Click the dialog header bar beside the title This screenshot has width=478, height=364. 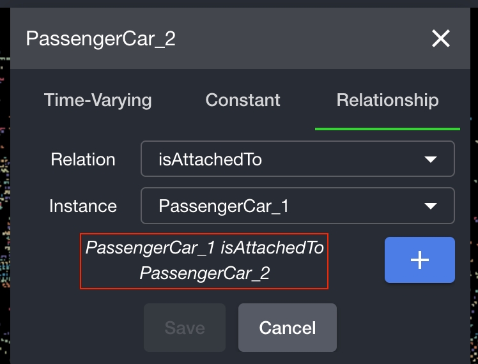(x=302, y=38)
